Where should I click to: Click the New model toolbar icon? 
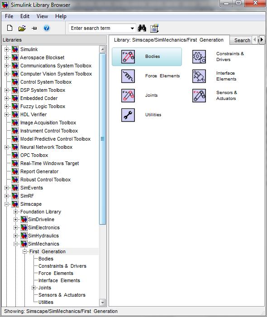[10, 28]
